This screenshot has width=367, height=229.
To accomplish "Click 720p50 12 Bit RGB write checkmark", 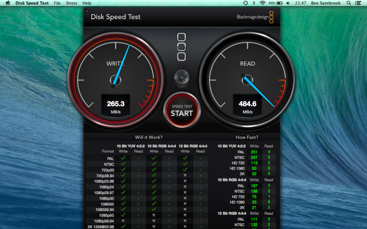I will [x=185, y=169].
